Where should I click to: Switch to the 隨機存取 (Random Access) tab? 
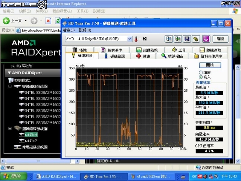coord(210,50)
